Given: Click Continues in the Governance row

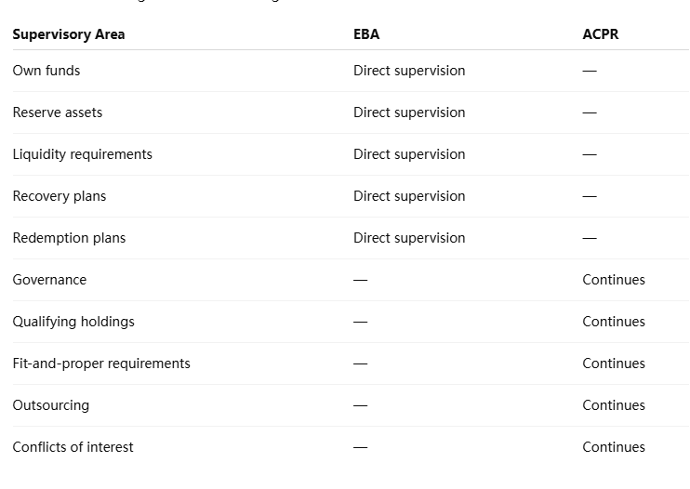Looking at the screenshot, I should pos(614,280).
